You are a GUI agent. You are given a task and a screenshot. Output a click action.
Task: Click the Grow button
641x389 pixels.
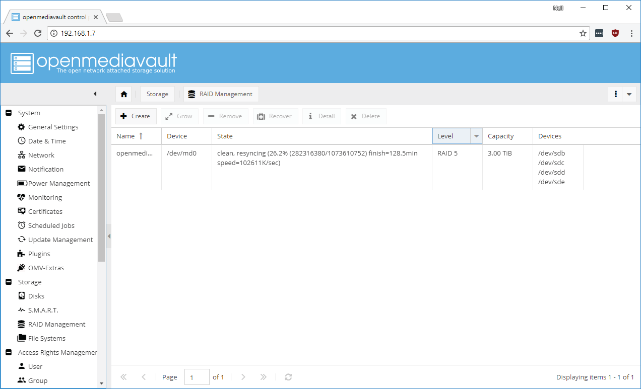point(179,116)
